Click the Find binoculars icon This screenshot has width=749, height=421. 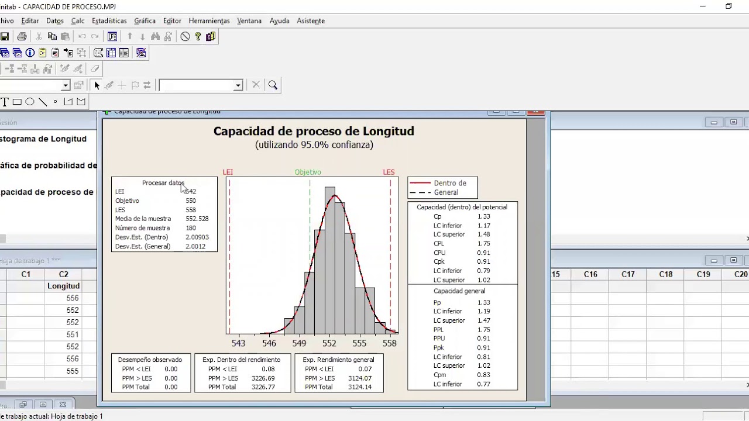pyautogui.click(x=155, y=36)
